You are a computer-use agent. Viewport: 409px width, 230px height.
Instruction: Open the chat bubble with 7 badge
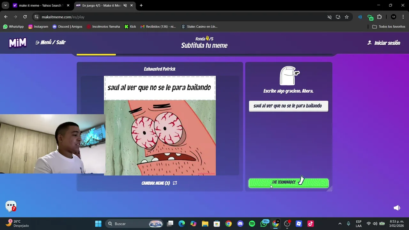click(11, 206)
